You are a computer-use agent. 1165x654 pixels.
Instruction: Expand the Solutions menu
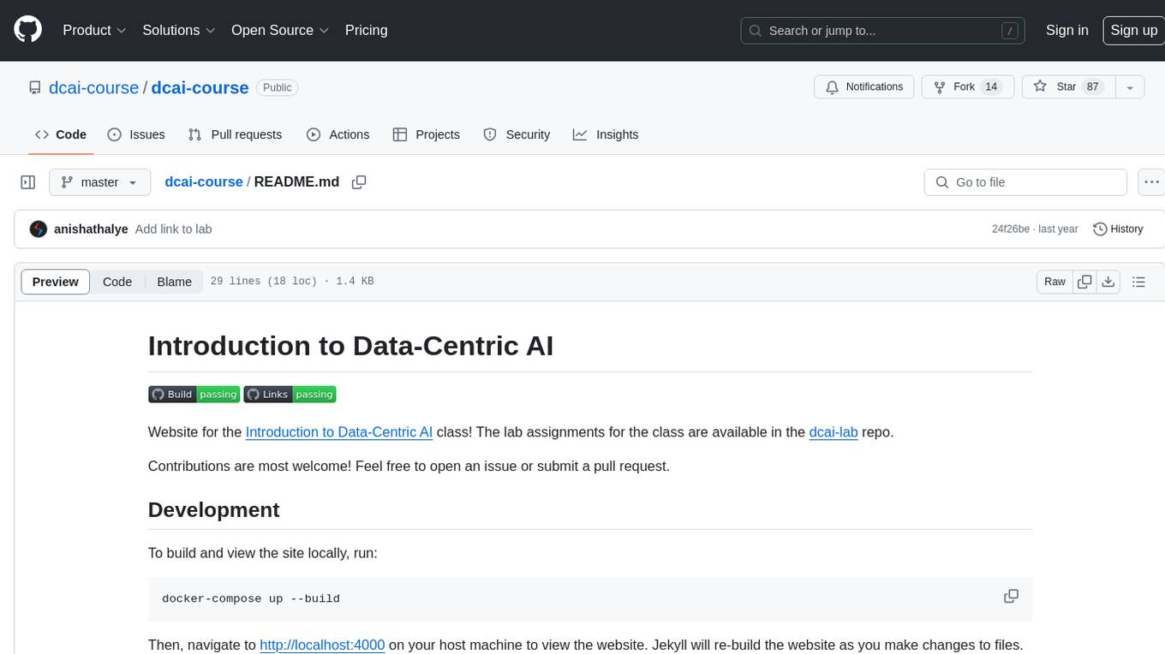click(x=179, y=30)
